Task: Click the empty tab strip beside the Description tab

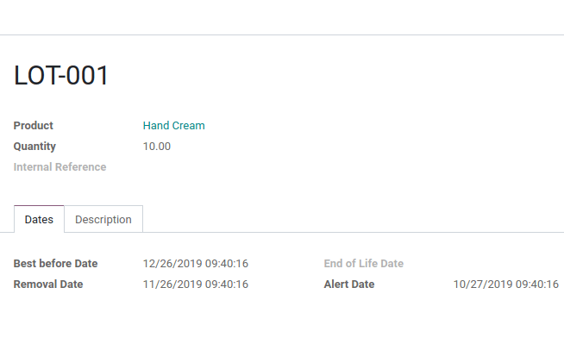Action: [354, 219]
